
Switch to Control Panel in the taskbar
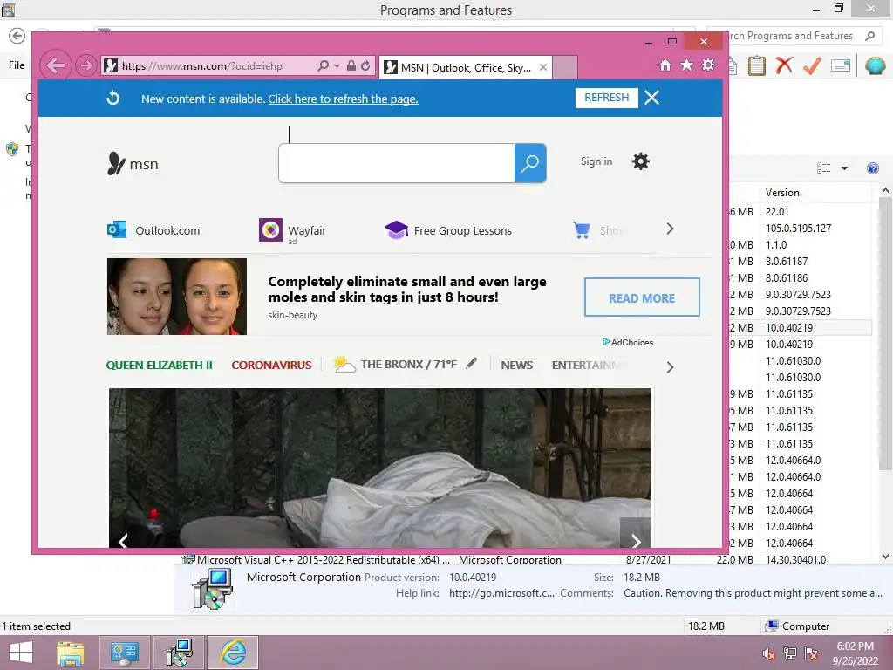tap(124, 653)
